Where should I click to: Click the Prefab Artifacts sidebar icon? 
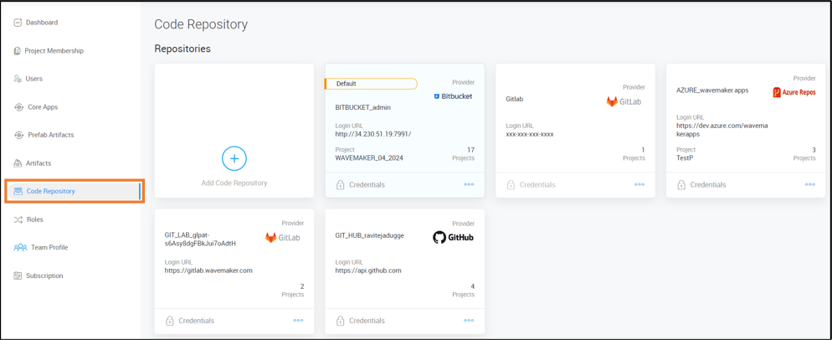click(x=18, y=135)
